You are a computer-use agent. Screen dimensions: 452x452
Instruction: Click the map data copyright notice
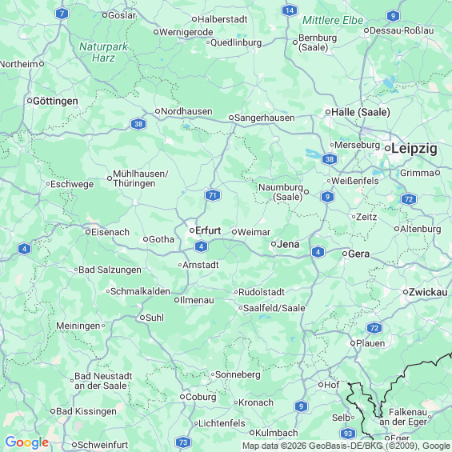click(346, 446)
